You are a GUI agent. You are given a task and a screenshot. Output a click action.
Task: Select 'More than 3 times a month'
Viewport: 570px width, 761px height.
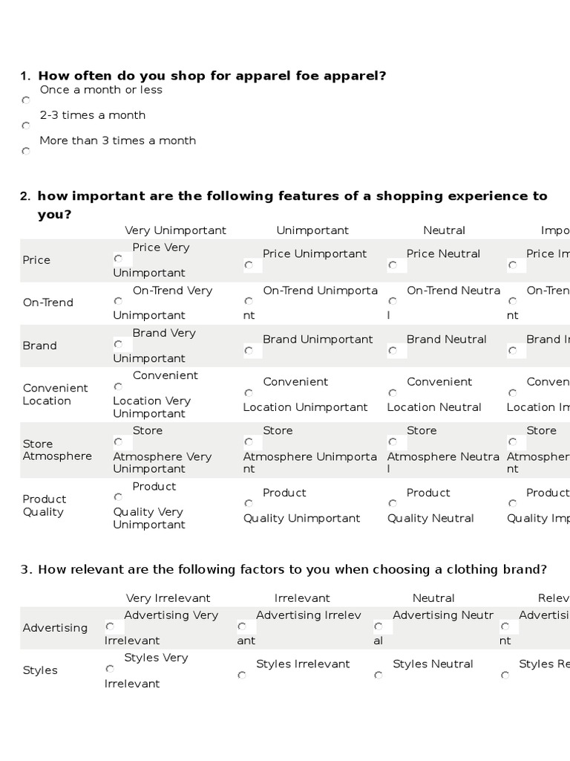[x=26, y=151]
